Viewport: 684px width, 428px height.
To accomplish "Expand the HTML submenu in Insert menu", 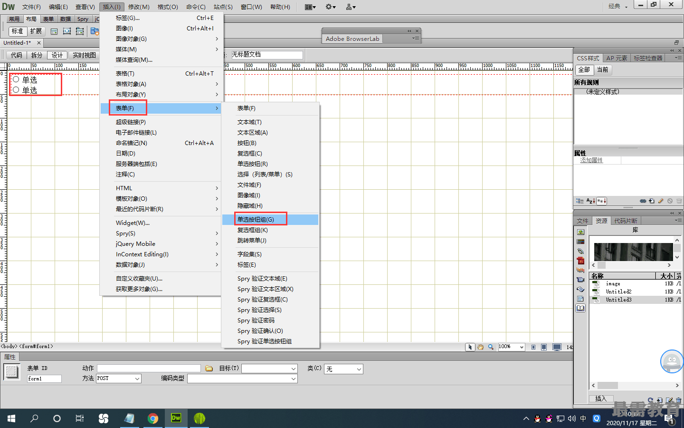I will pyautogui.click(x=161, y=188).
